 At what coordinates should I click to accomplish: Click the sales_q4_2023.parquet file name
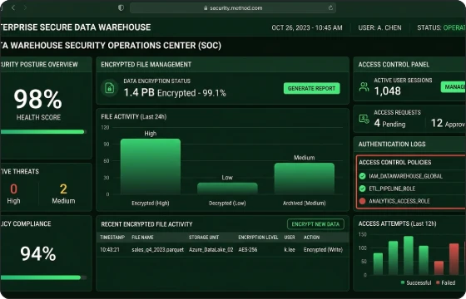(158, 250)
